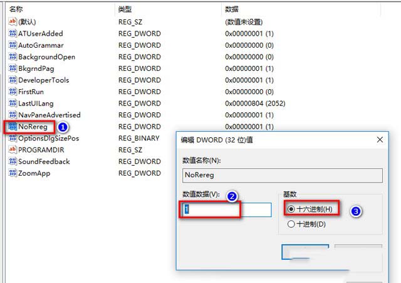Click the NoRereg DWORD icon
401x283 pixels.
coord(13,127)
